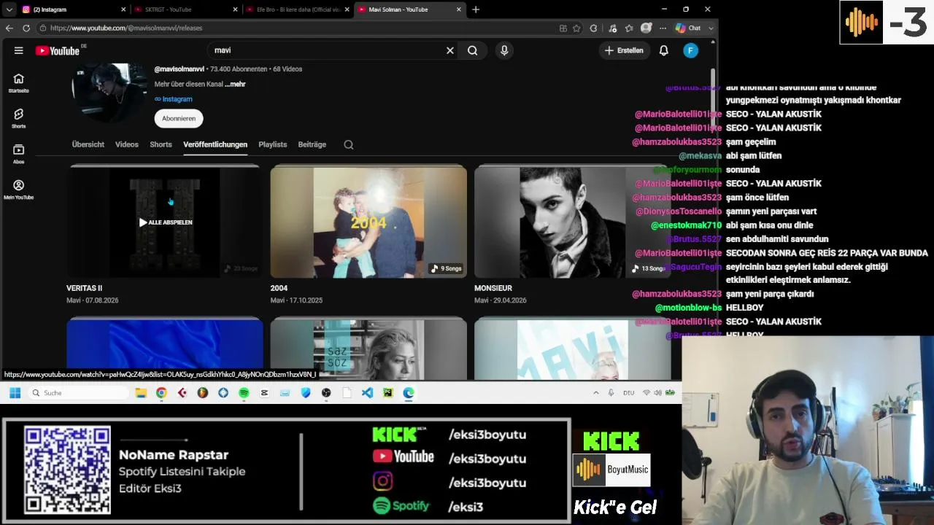Open the account avatar menu
The image size is (934, 525).
pyautogui.click(x=690, y=50)
